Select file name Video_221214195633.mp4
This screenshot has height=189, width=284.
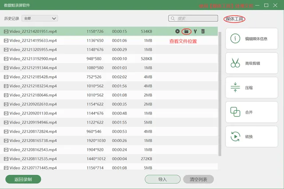[33, 40]
